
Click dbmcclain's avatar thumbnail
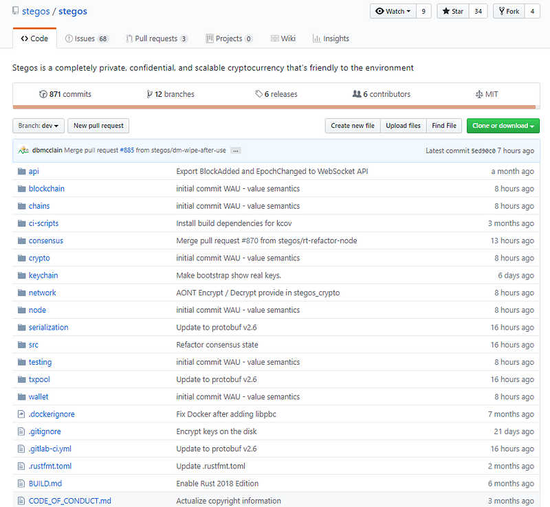(23, 150)
